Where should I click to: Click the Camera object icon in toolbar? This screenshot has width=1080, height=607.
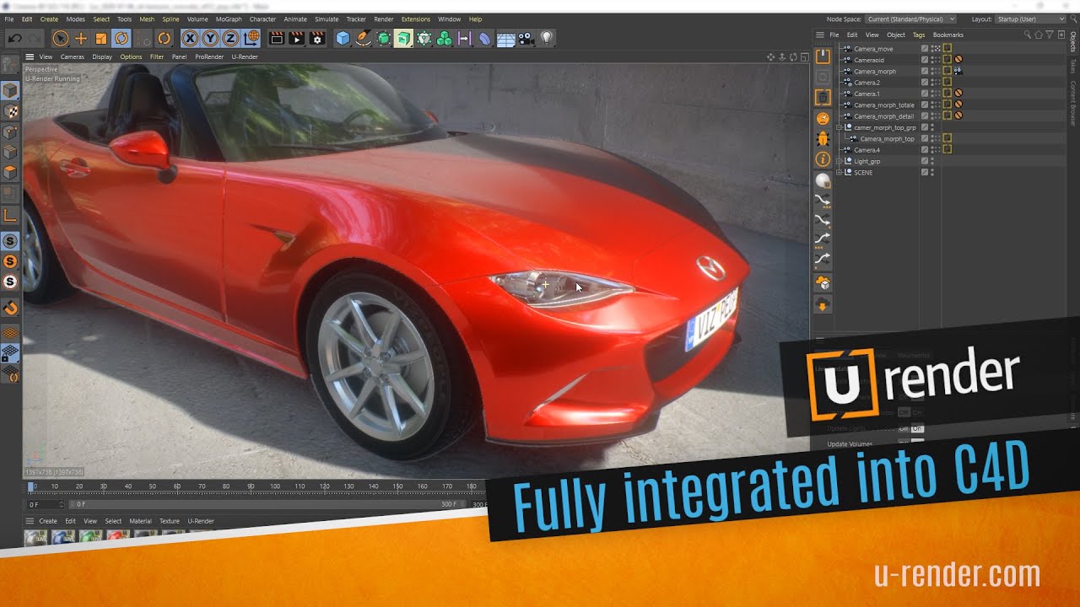pyautogui.click(x=526, y=38)
